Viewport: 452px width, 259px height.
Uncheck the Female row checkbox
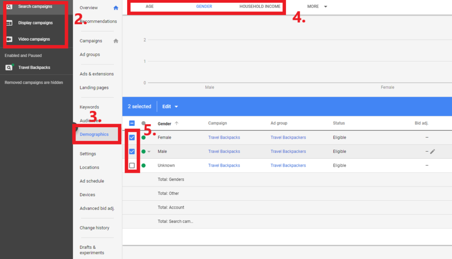click(x=132, y=137)
